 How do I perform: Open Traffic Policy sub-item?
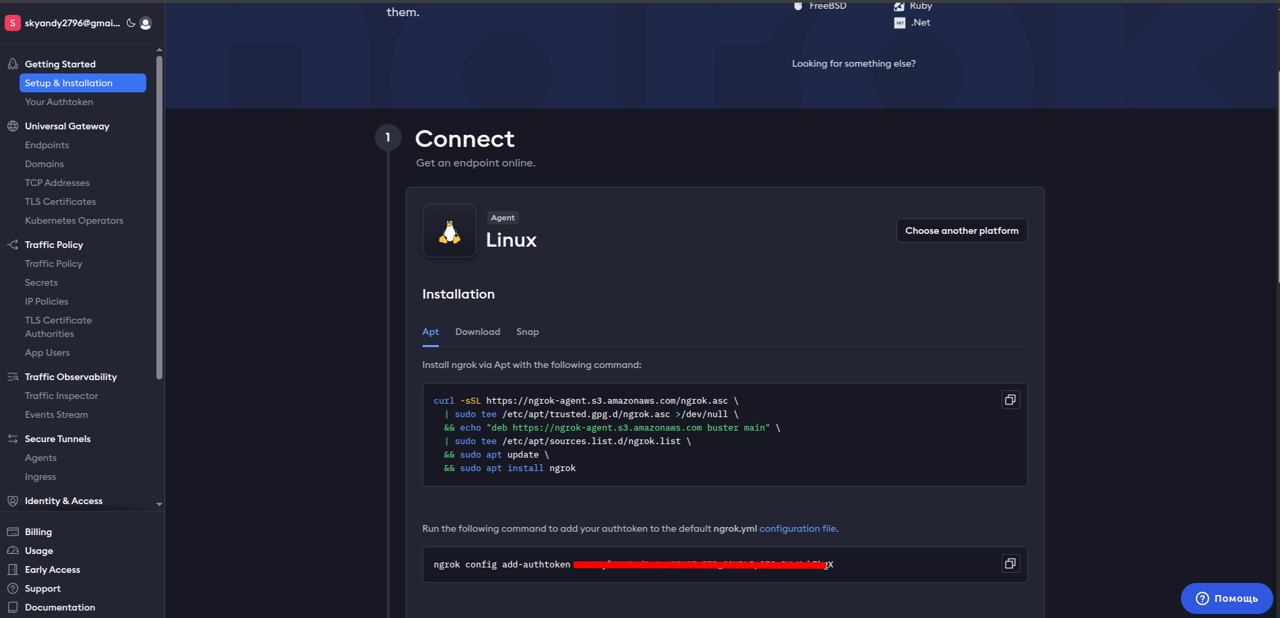(x=54, y=264)
